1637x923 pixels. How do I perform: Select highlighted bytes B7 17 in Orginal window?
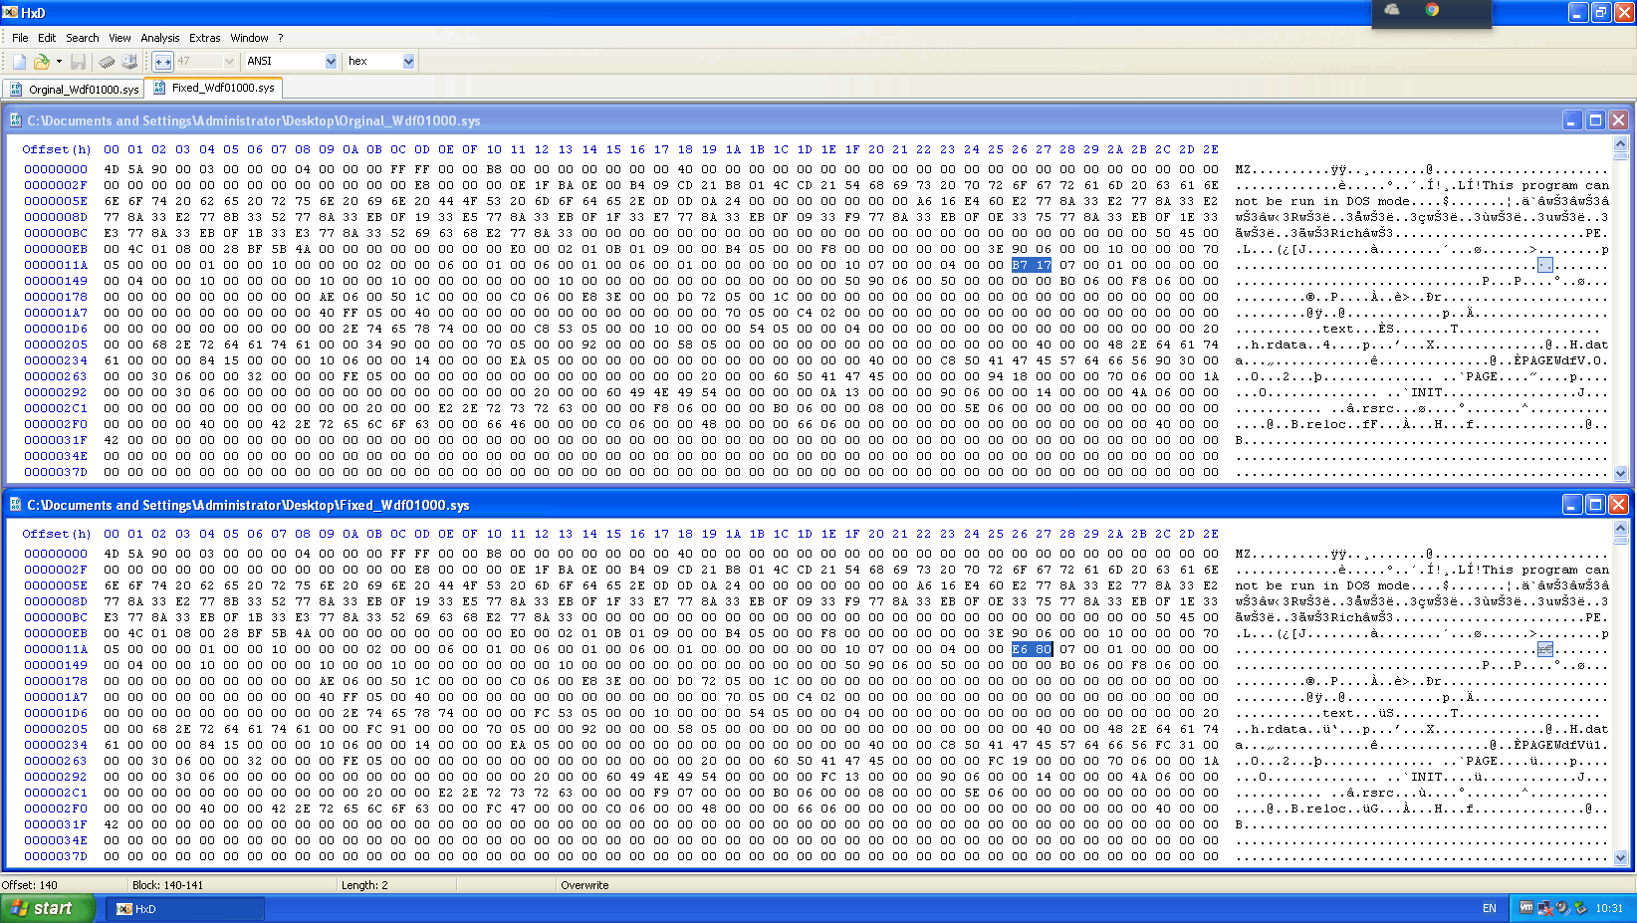pyautogui.click(x=1032, y=265)
